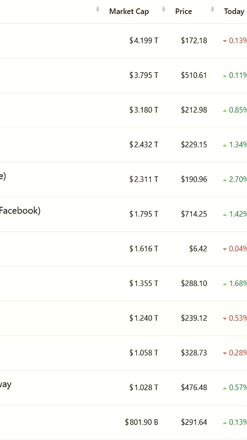
Task: Sort table by the Market Cap header
Action: click(x=129, y=11)
